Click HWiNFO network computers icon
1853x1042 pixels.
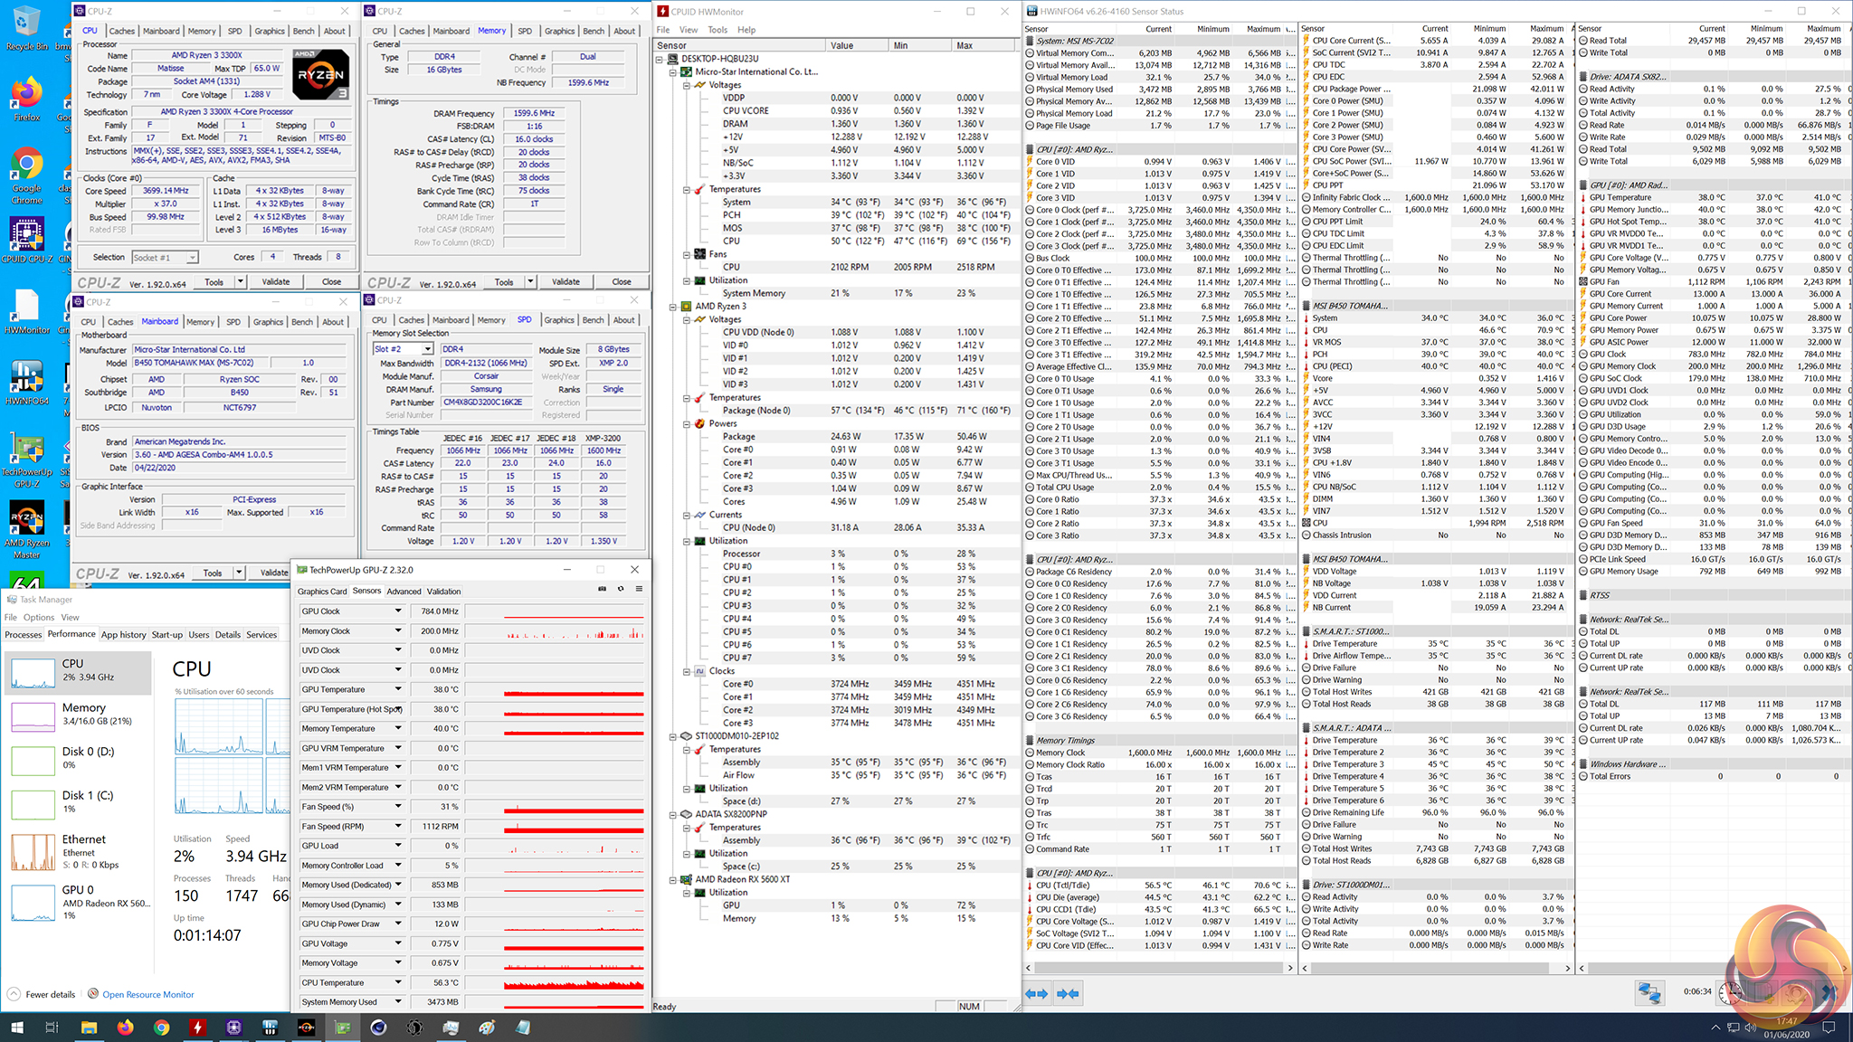[x=1649, y=993]
